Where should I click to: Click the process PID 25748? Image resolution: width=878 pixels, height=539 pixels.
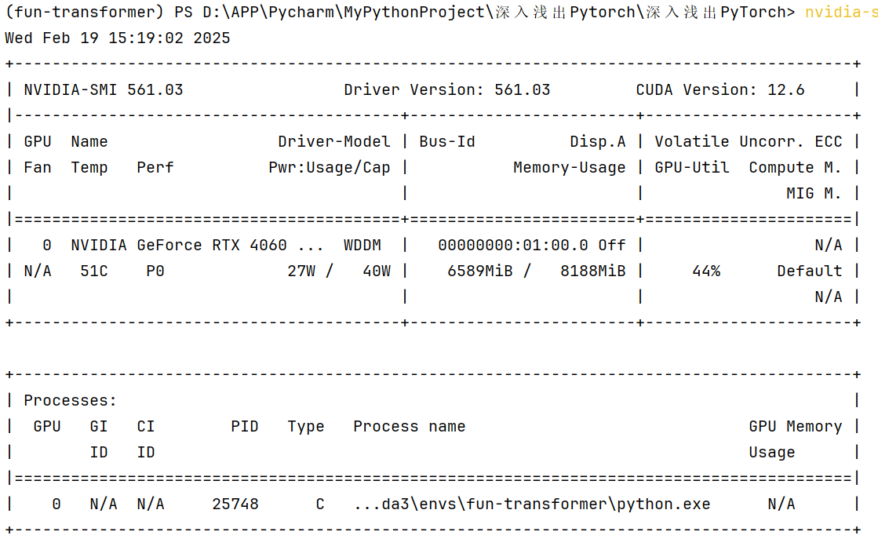[235, 504]
